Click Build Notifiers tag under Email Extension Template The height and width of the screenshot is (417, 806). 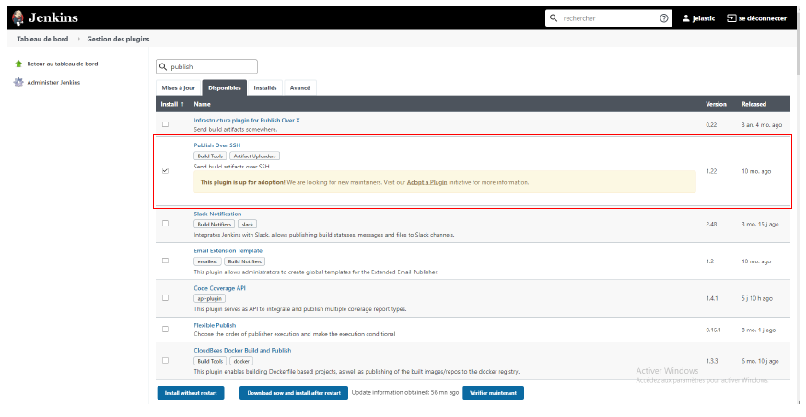(245, 261)
